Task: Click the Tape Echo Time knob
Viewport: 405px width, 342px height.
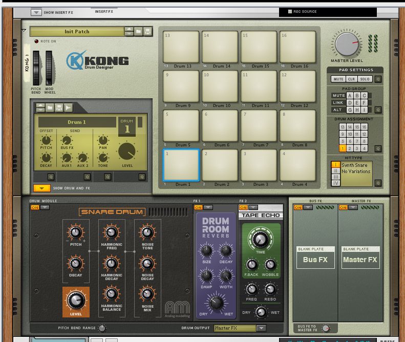Action: [260, 239]
